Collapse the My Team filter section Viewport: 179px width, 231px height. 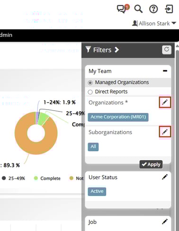tap(165, 71)
